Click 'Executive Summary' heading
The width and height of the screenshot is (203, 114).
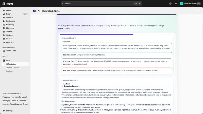tap(72, 86)
